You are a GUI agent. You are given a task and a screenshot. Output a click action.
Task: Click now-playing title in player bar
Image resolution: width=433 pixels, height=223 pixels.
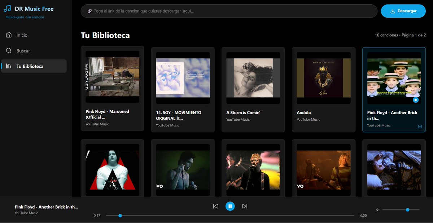pyautogui.click(x=46, y=207)
